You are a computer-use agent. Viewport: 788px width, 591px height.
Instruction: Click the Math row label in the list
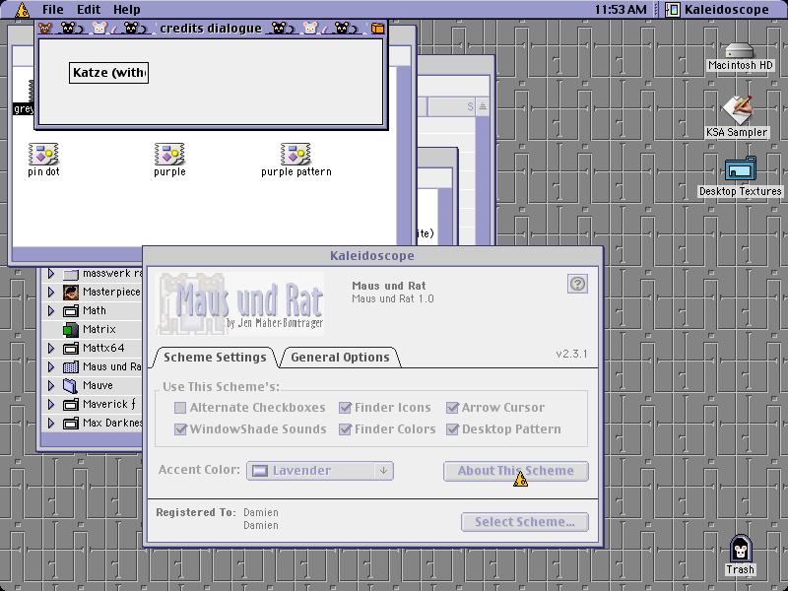pos(94,310)
